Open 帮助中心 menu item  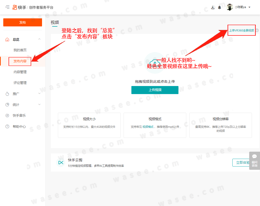[19, 127]
